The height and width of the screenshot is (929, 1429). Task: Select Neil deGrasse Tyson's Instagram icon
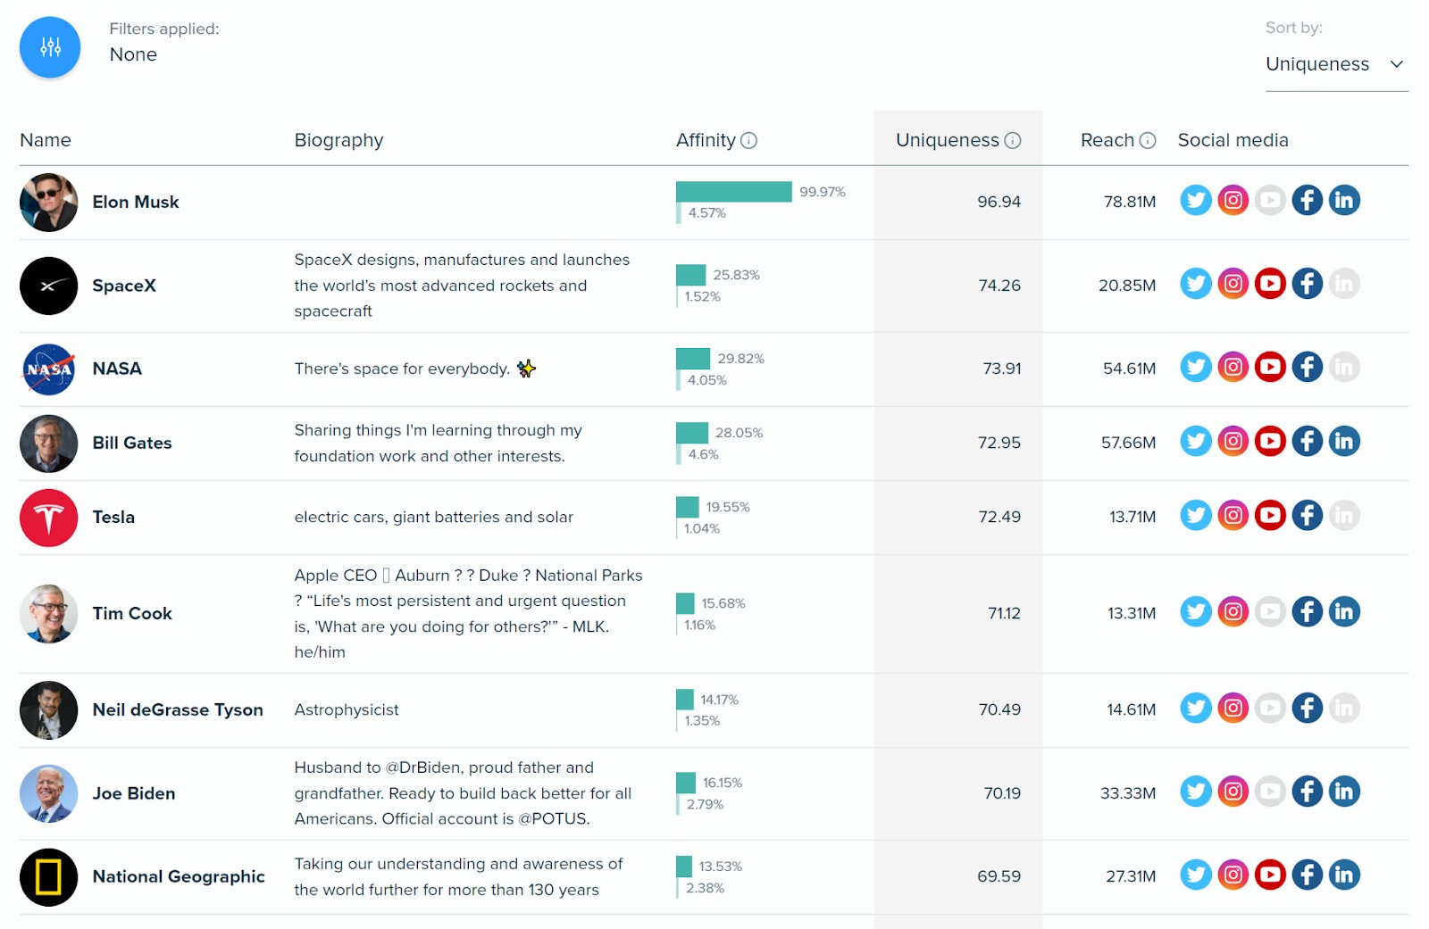1233,708
